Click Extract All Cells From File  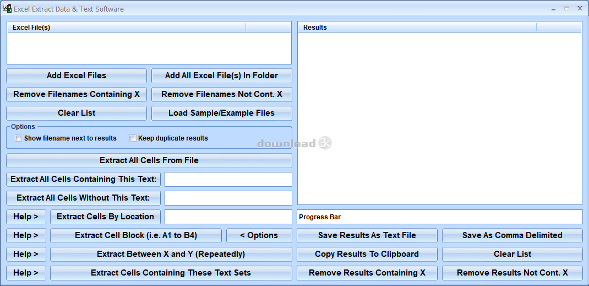[x=149, y=160]
